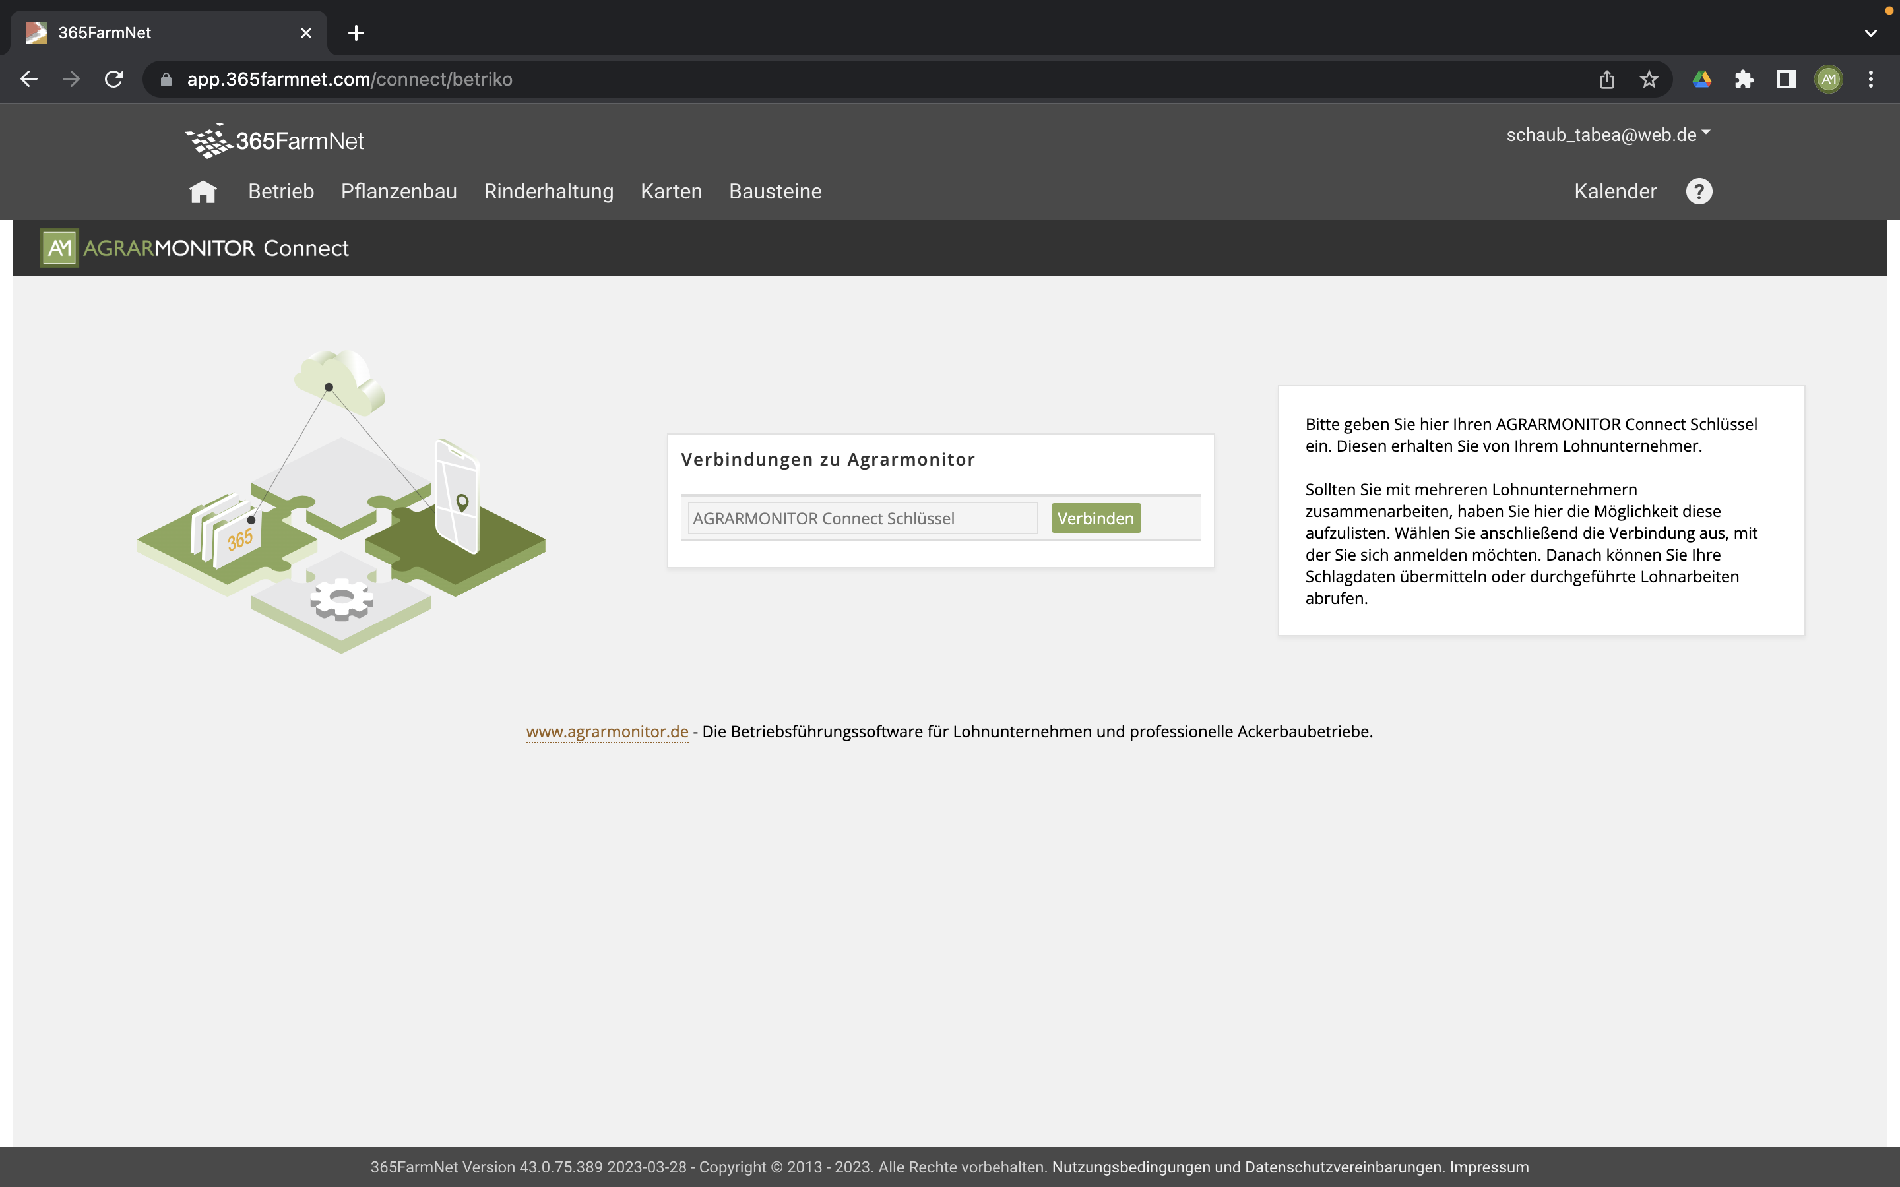The height and width of the screenshot is (1187, 1900).
Task: Open the Rinderhaltung menu
Action: 549,191
